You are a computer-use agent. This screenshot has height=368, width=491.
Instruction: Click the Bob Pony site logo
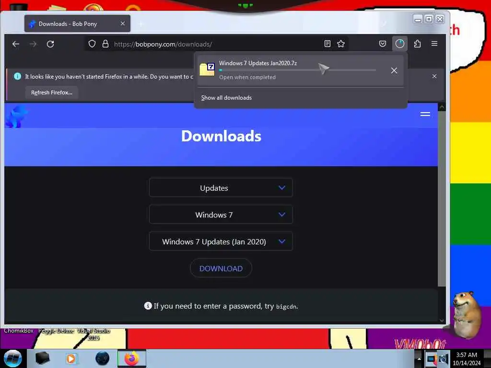coord(16,116)
